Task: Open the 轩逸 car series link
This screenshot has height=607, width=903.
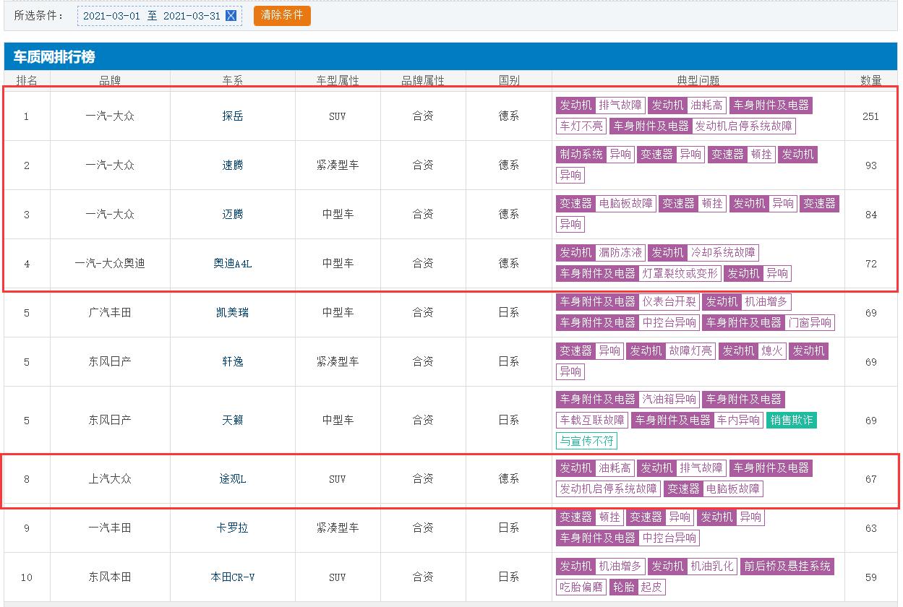Action: pyautogui.click(x=233, y=362)
